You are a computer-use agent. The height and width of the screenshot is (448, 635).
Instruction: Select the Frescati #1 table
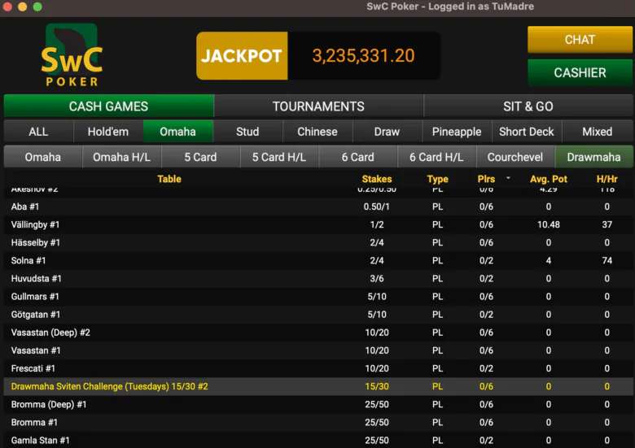318,368
